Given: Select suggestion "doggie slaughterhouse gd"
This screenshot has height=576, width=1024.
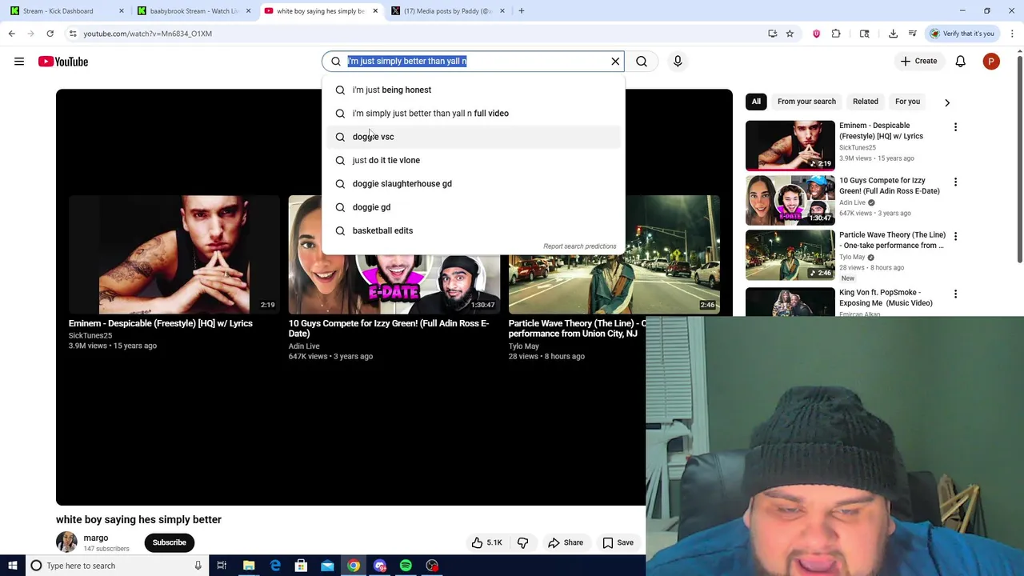Looking at the screenshot, I should (473, 184).
